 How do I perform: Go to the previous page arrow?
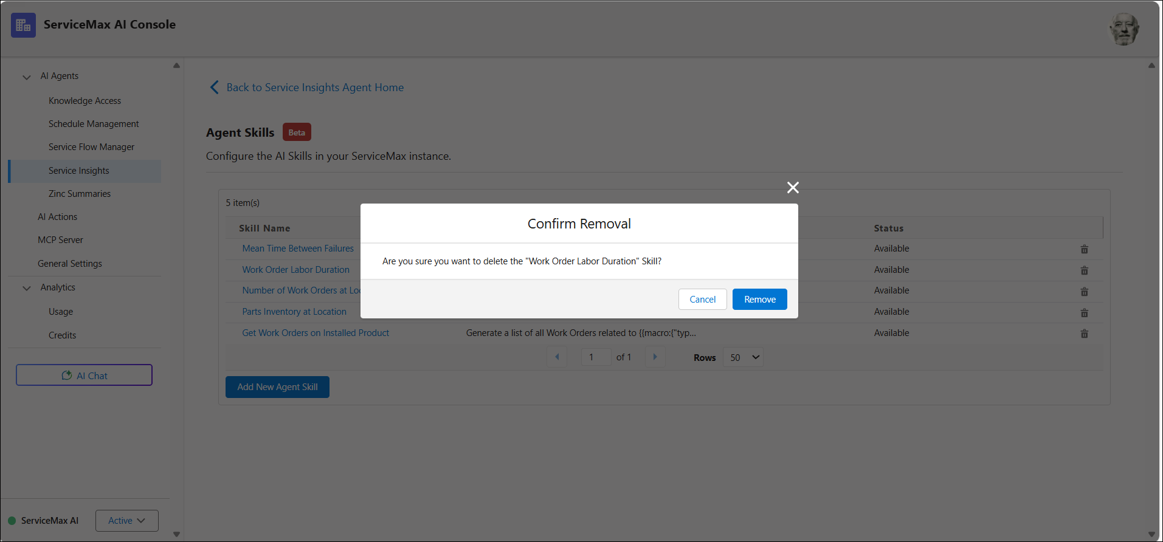point(557,357)
